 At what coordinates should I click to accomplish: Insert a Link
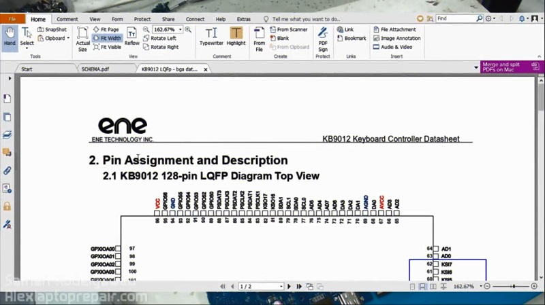tap(345, 29)
